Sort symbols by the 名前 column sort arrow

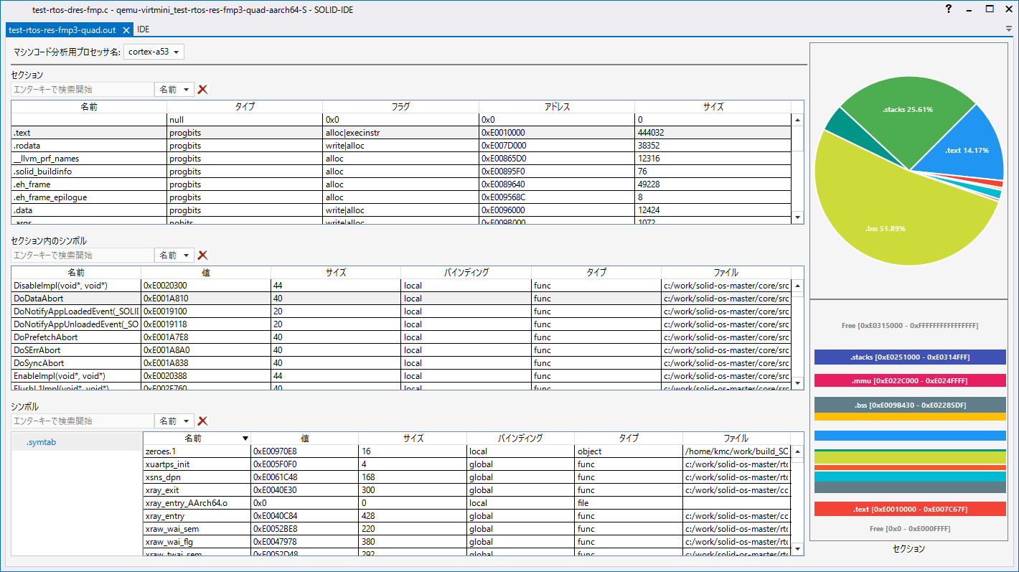coord(245,439)
